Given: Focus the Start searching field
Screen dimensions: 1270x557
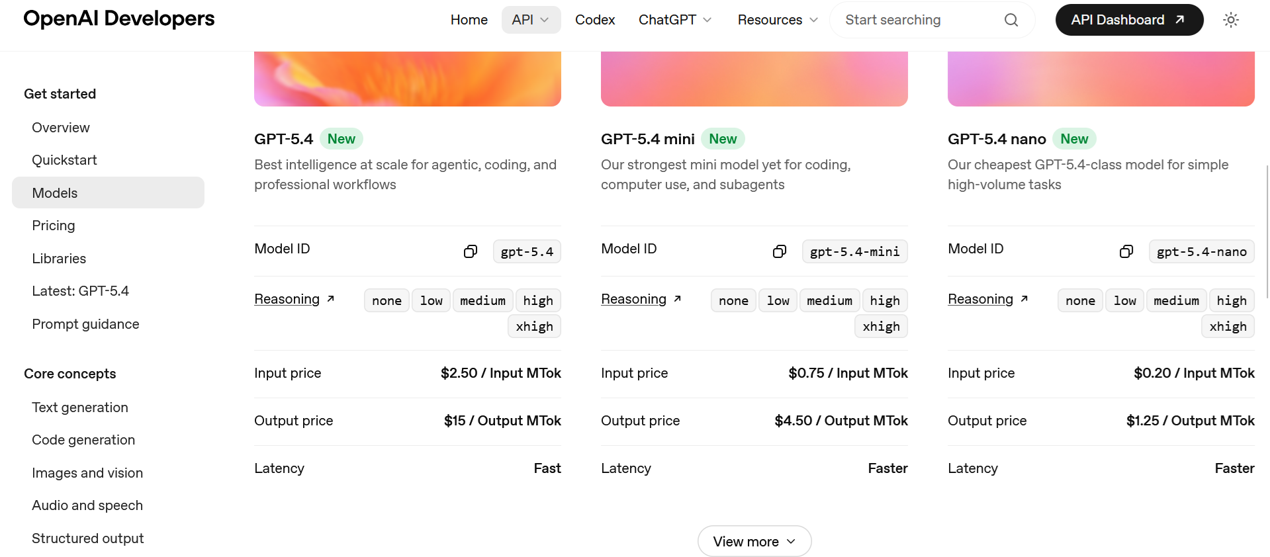Looking at the screenshot, I should [x=932, y=20].
